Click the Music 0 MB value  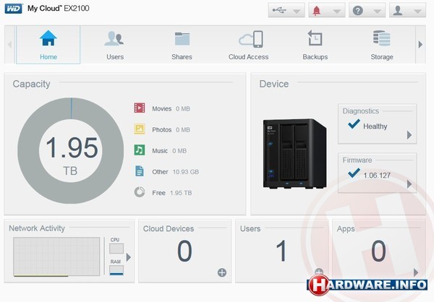pyautogui.click(x=179, y=151)
